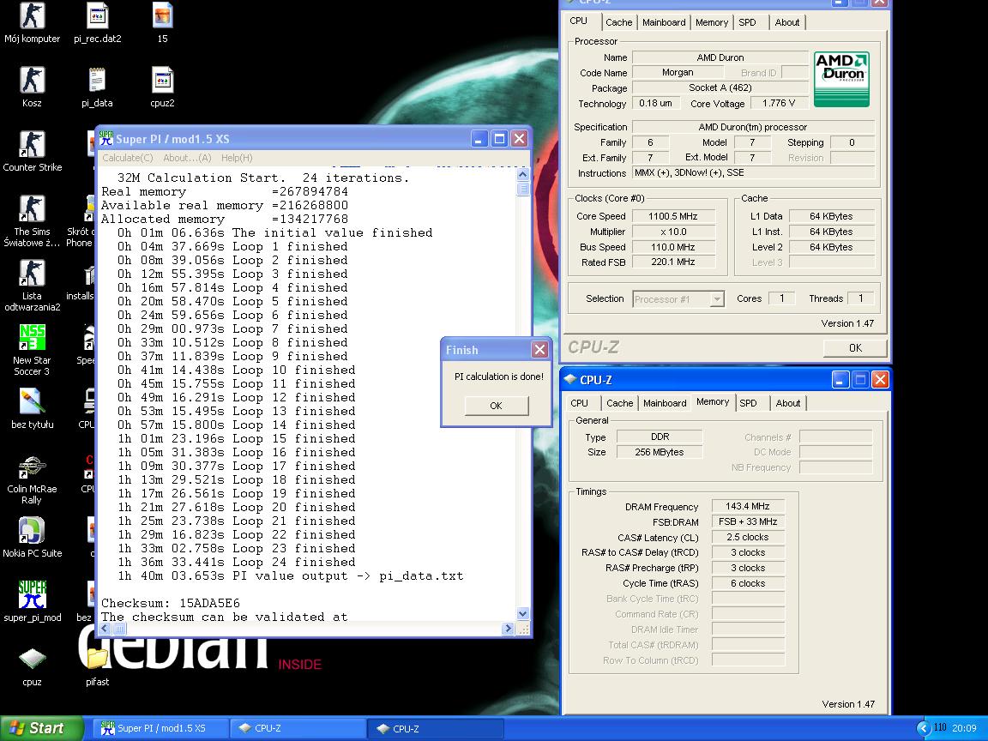
Task: Click the CPU-Z Memory window title icon
Action: tap(570, 379)
